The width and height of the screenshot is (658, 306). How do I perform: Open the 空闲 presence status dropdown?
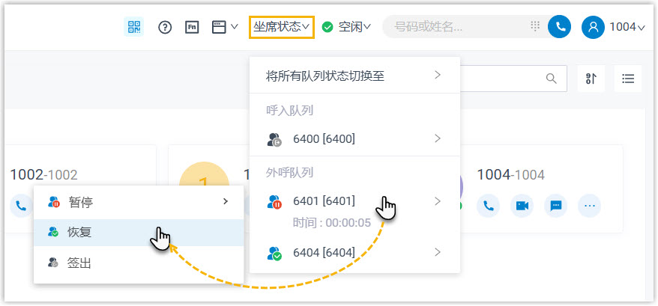pyautogui.click(x=347, y=27)
